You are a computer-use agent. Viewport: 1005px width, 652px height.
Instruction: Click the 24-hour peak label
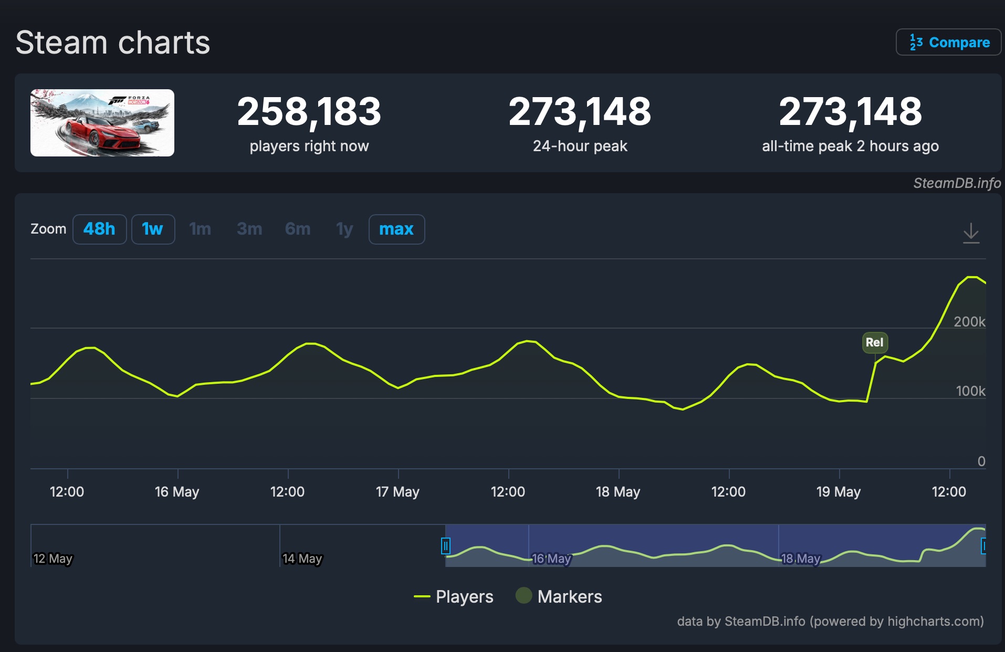[x=580, y=146]
